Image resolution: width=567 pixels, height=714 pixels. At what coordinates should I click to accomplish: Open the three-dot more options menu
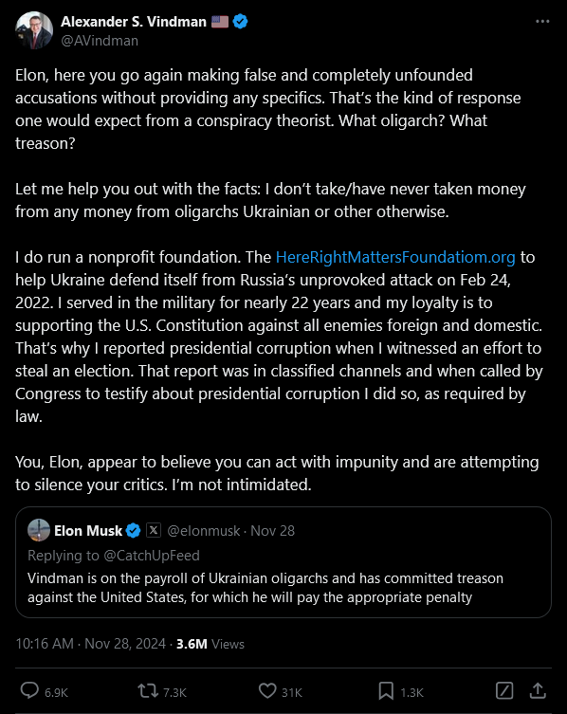click(x=542, y=22)
